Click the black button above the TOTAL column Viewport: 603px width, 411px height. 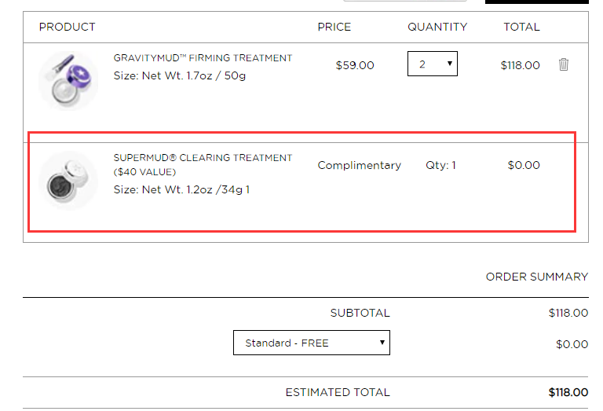pyautogui.click(x=537, y=2)
